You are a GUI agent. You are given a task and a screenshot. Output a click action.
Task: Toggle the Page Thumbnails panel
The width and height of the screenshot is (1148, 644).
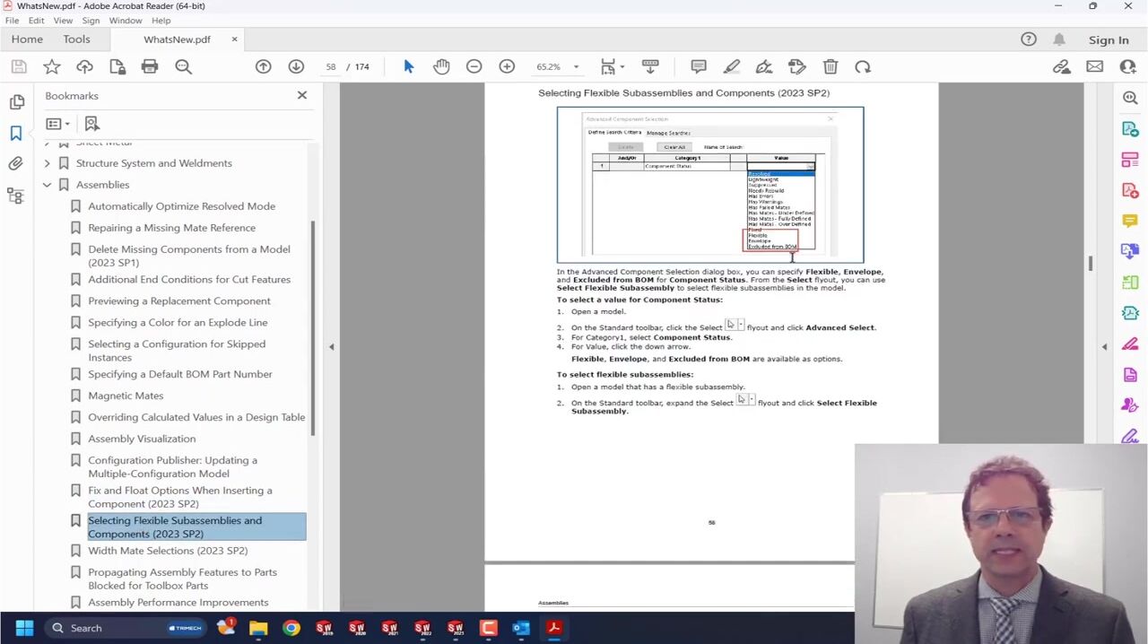point(16,102)
